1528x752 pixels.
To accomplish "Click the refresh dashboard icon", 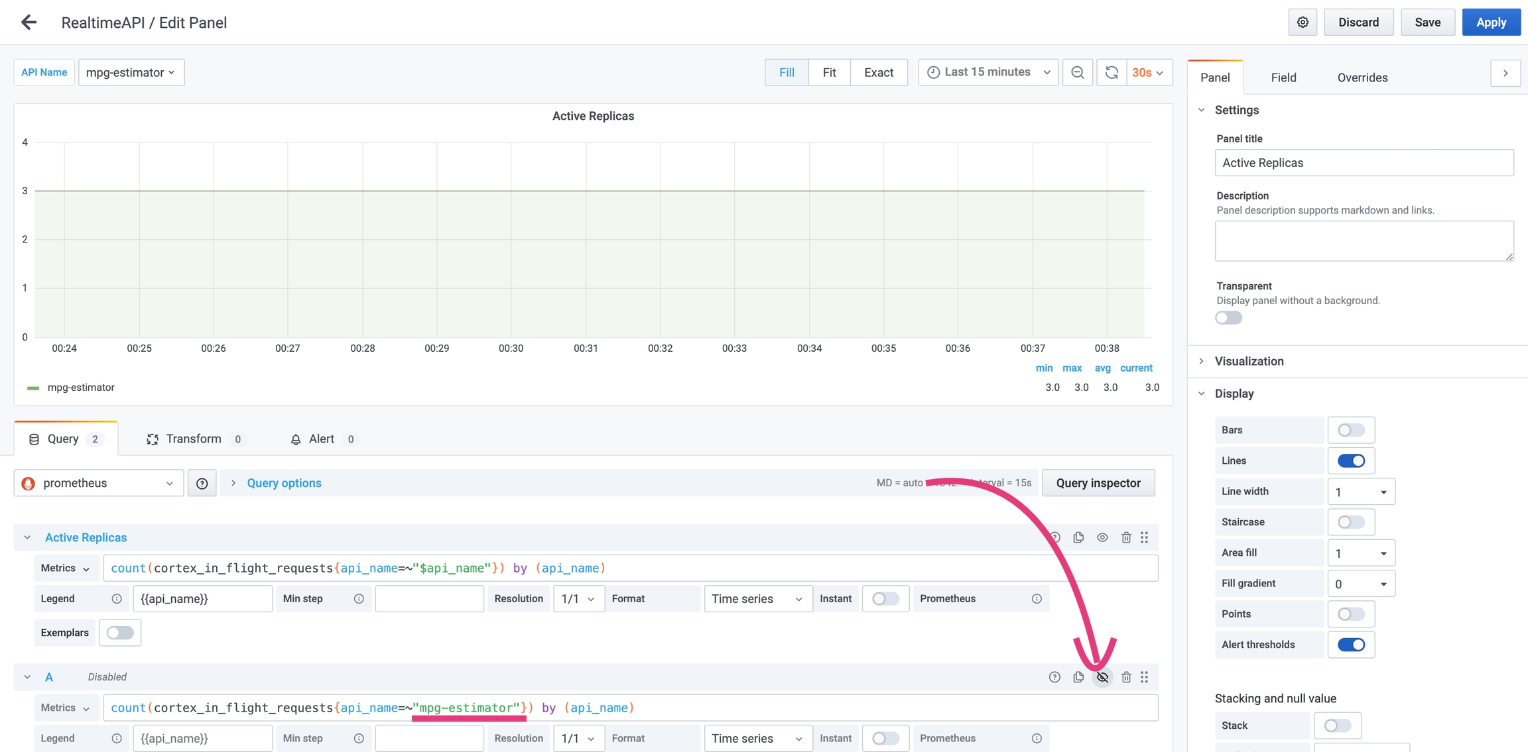I will 1112,72.
